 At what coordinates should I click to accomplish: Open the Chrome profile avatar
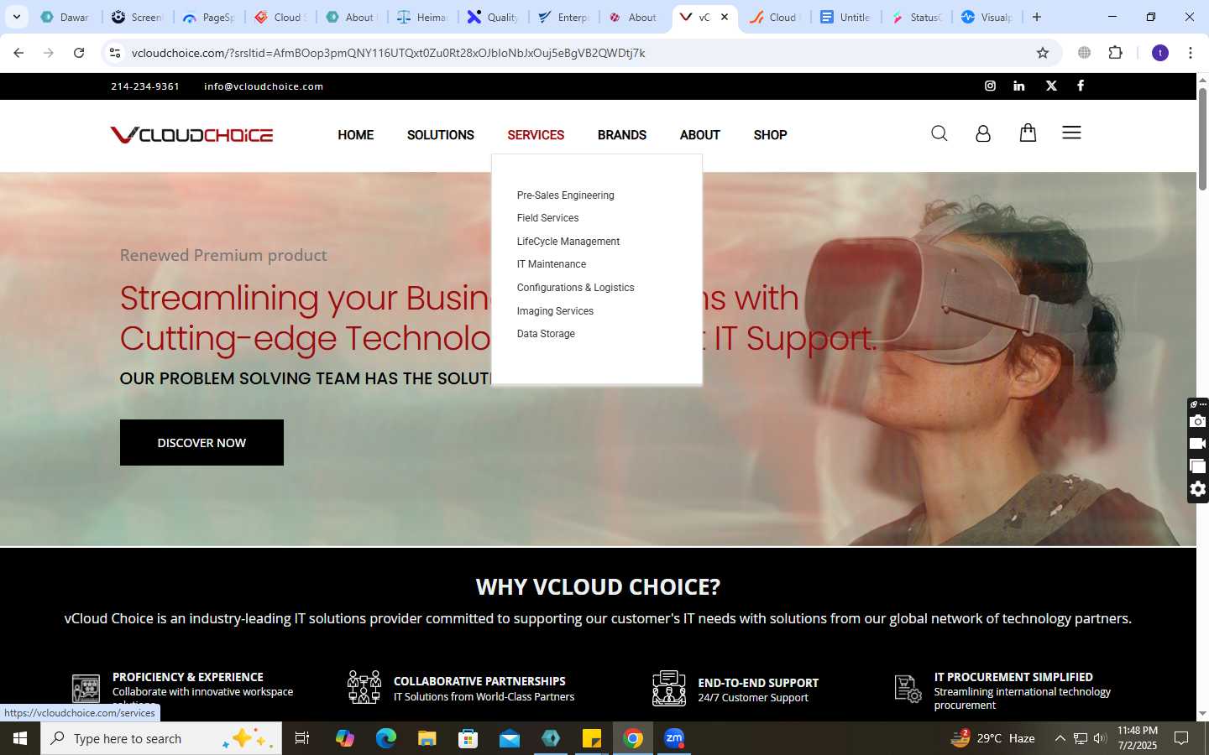tap(1160, 53)
